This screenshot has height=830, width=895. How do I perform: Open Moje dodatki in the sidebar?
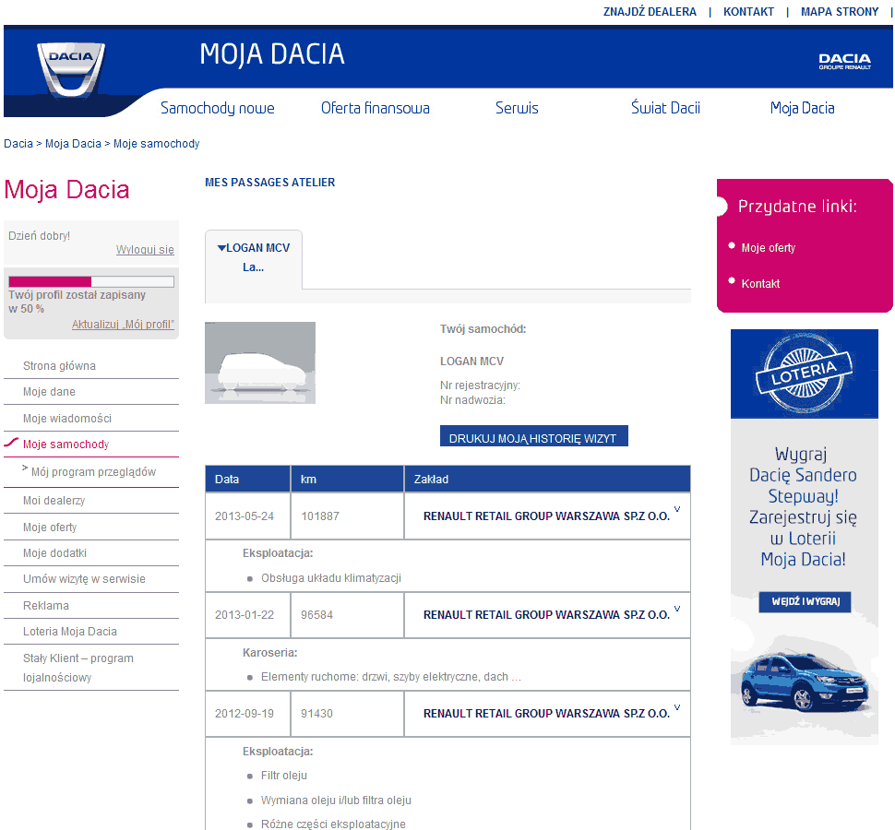54,552
